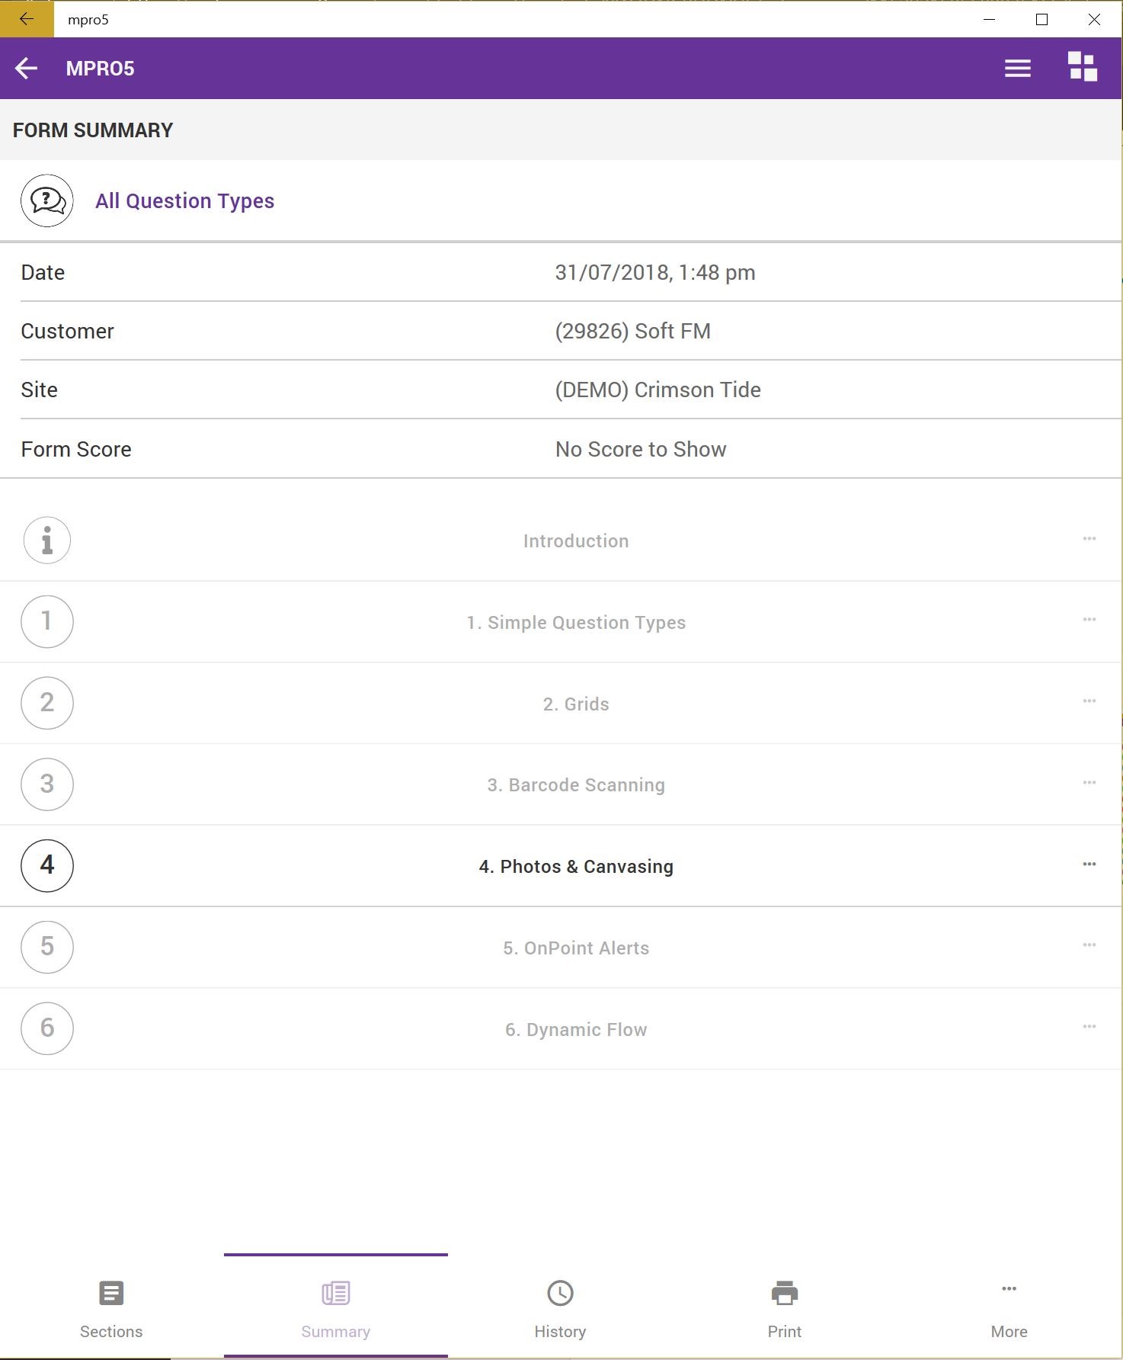Minimize the mpro5 window
Image resolution: width=1123 pixels, height=1360 pixels.
(x=989, y=19)
